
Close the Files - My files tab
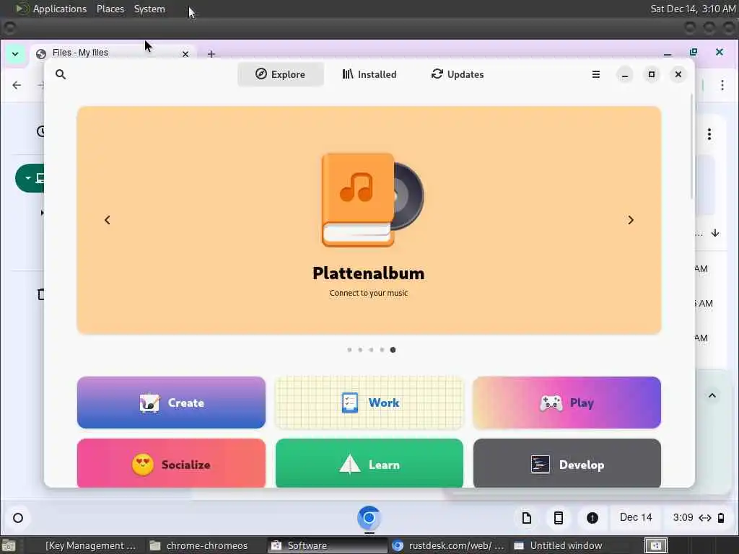click(x=185, y=54)
